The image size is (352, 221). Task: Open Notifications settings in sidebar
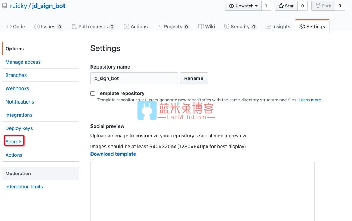pos(40,102)
